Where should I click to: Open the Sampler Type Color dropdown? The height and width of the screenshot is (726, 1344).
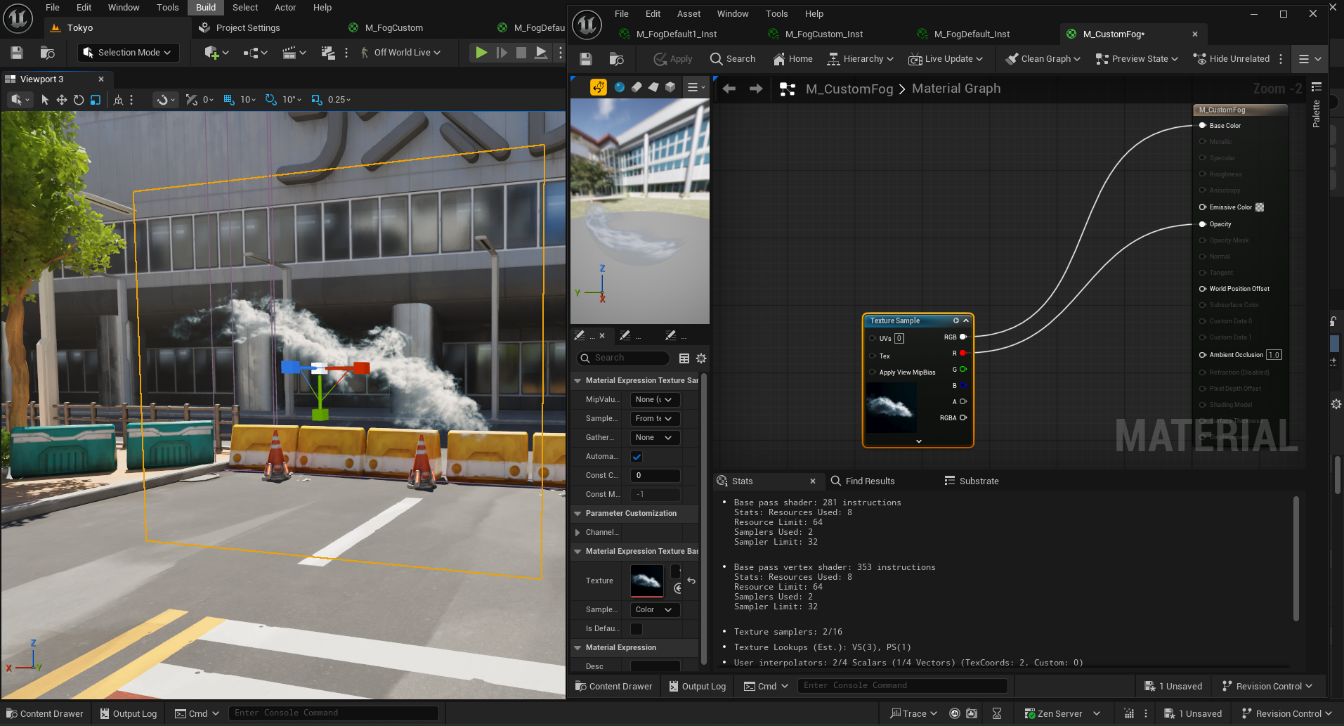coord(655,610)
